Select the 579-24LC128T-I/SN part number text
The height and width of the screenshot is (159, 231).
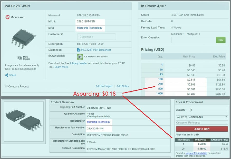coord(89,15)
